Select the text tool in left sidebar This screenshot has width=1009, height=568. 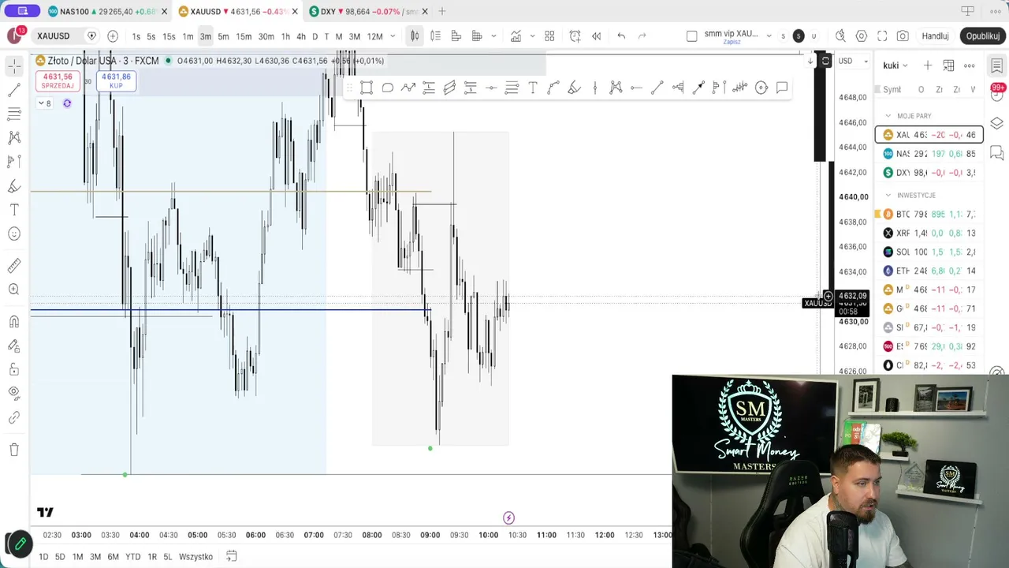tap(14, 210)
